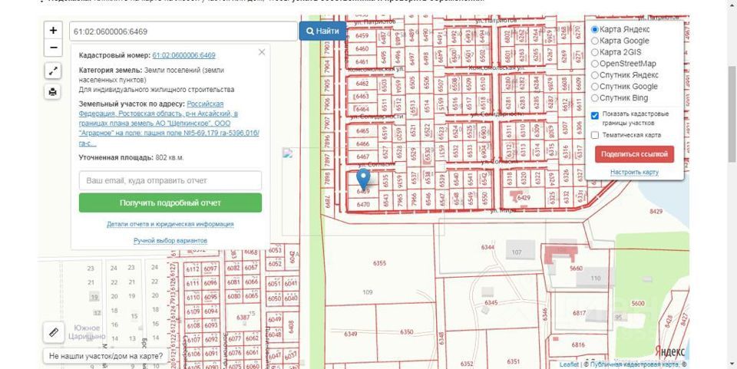The height and width of the screenshot is (369, 737).
Task: Toggle Показать кадастровые границы участков checkbox
Action: 594,116
